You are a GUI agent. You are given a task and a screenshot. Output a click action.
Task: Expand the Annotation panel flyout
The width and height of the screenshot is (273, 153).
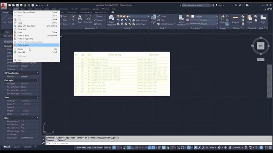(x=91, y=28)
